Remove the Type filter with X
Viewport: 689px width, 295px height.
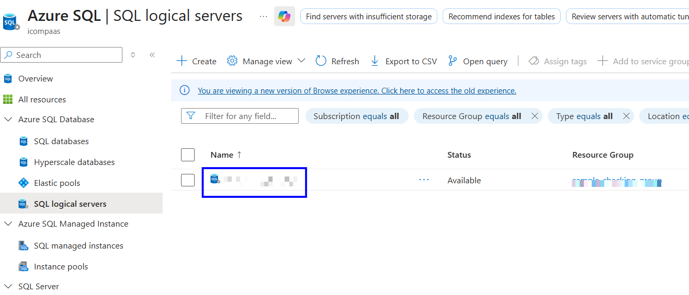[x=626, y=116]
